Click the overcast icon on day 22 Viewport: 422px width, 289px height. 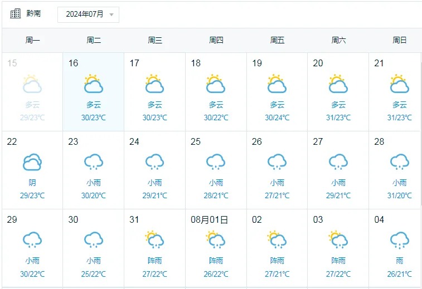(32, 162)
